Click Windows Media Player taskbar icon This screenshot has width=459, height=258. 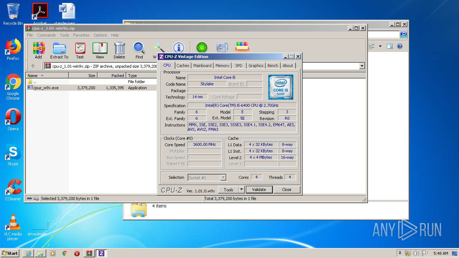tap(53, 253)
